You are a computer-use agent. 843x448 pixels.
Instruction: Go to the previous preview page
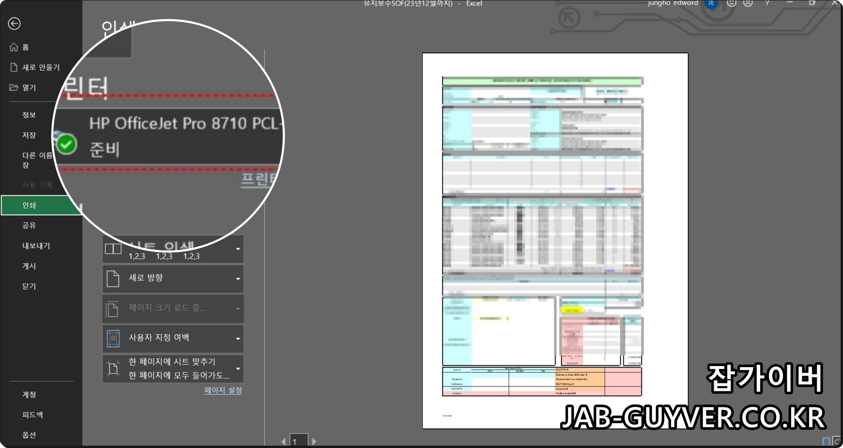pos(283,441)
